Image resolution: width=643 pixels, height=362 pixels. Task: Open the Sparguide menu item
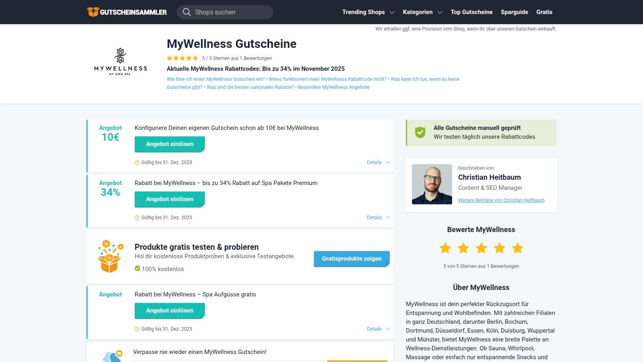[514, 12]
